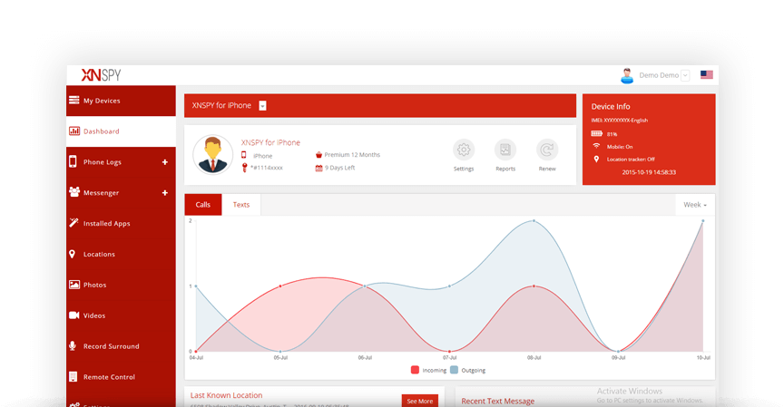Open the Reports icon

tap(505, 150)
